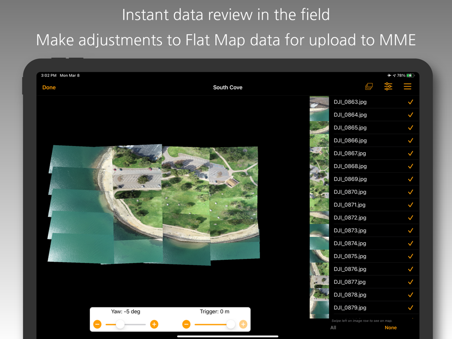Click the Yaw: -5 deg label

(126, 311)
